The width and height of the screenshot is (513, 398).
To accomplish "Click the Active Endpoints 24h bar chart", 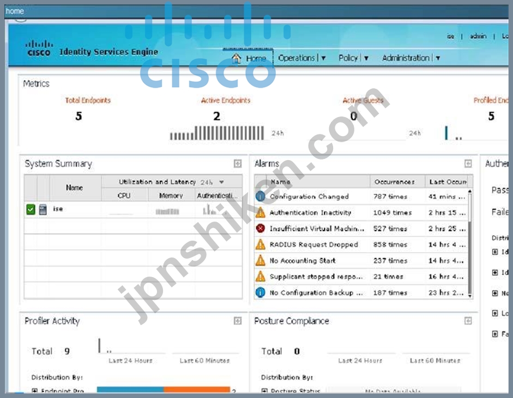I will 217,133.
